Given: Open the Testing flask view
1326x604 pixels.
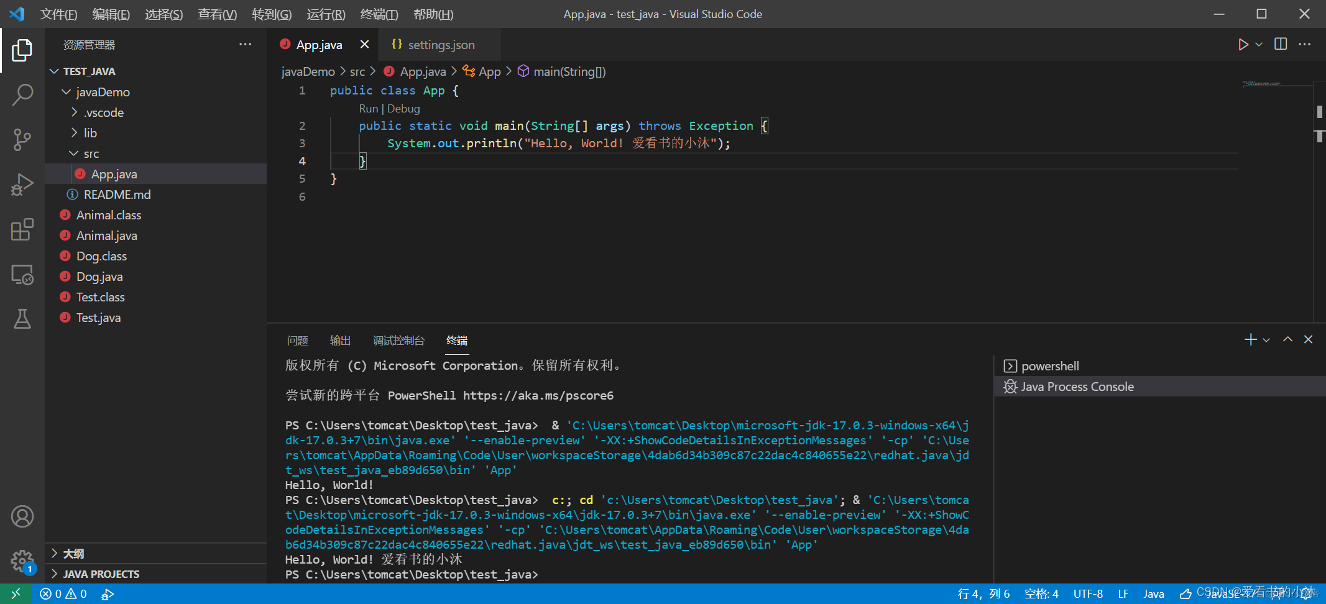Looking at the screenshot, I should (x=22, y=319).
